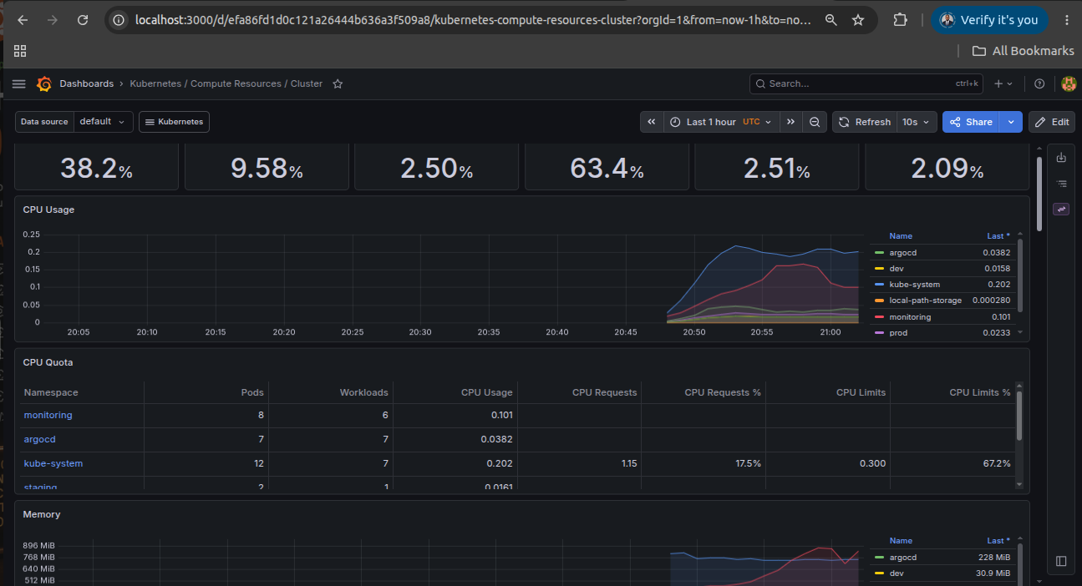Open the user profile avatar
This screenshot has width=1082, height=586.
point(1068,83)
